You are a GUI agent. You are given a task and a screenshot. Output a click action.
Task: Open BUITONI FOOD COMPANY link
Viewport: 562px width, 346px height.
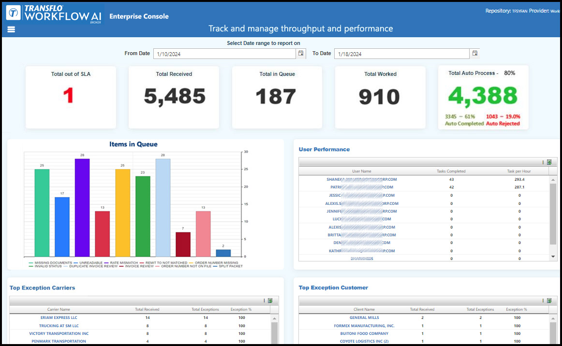[x=364, y=333]
